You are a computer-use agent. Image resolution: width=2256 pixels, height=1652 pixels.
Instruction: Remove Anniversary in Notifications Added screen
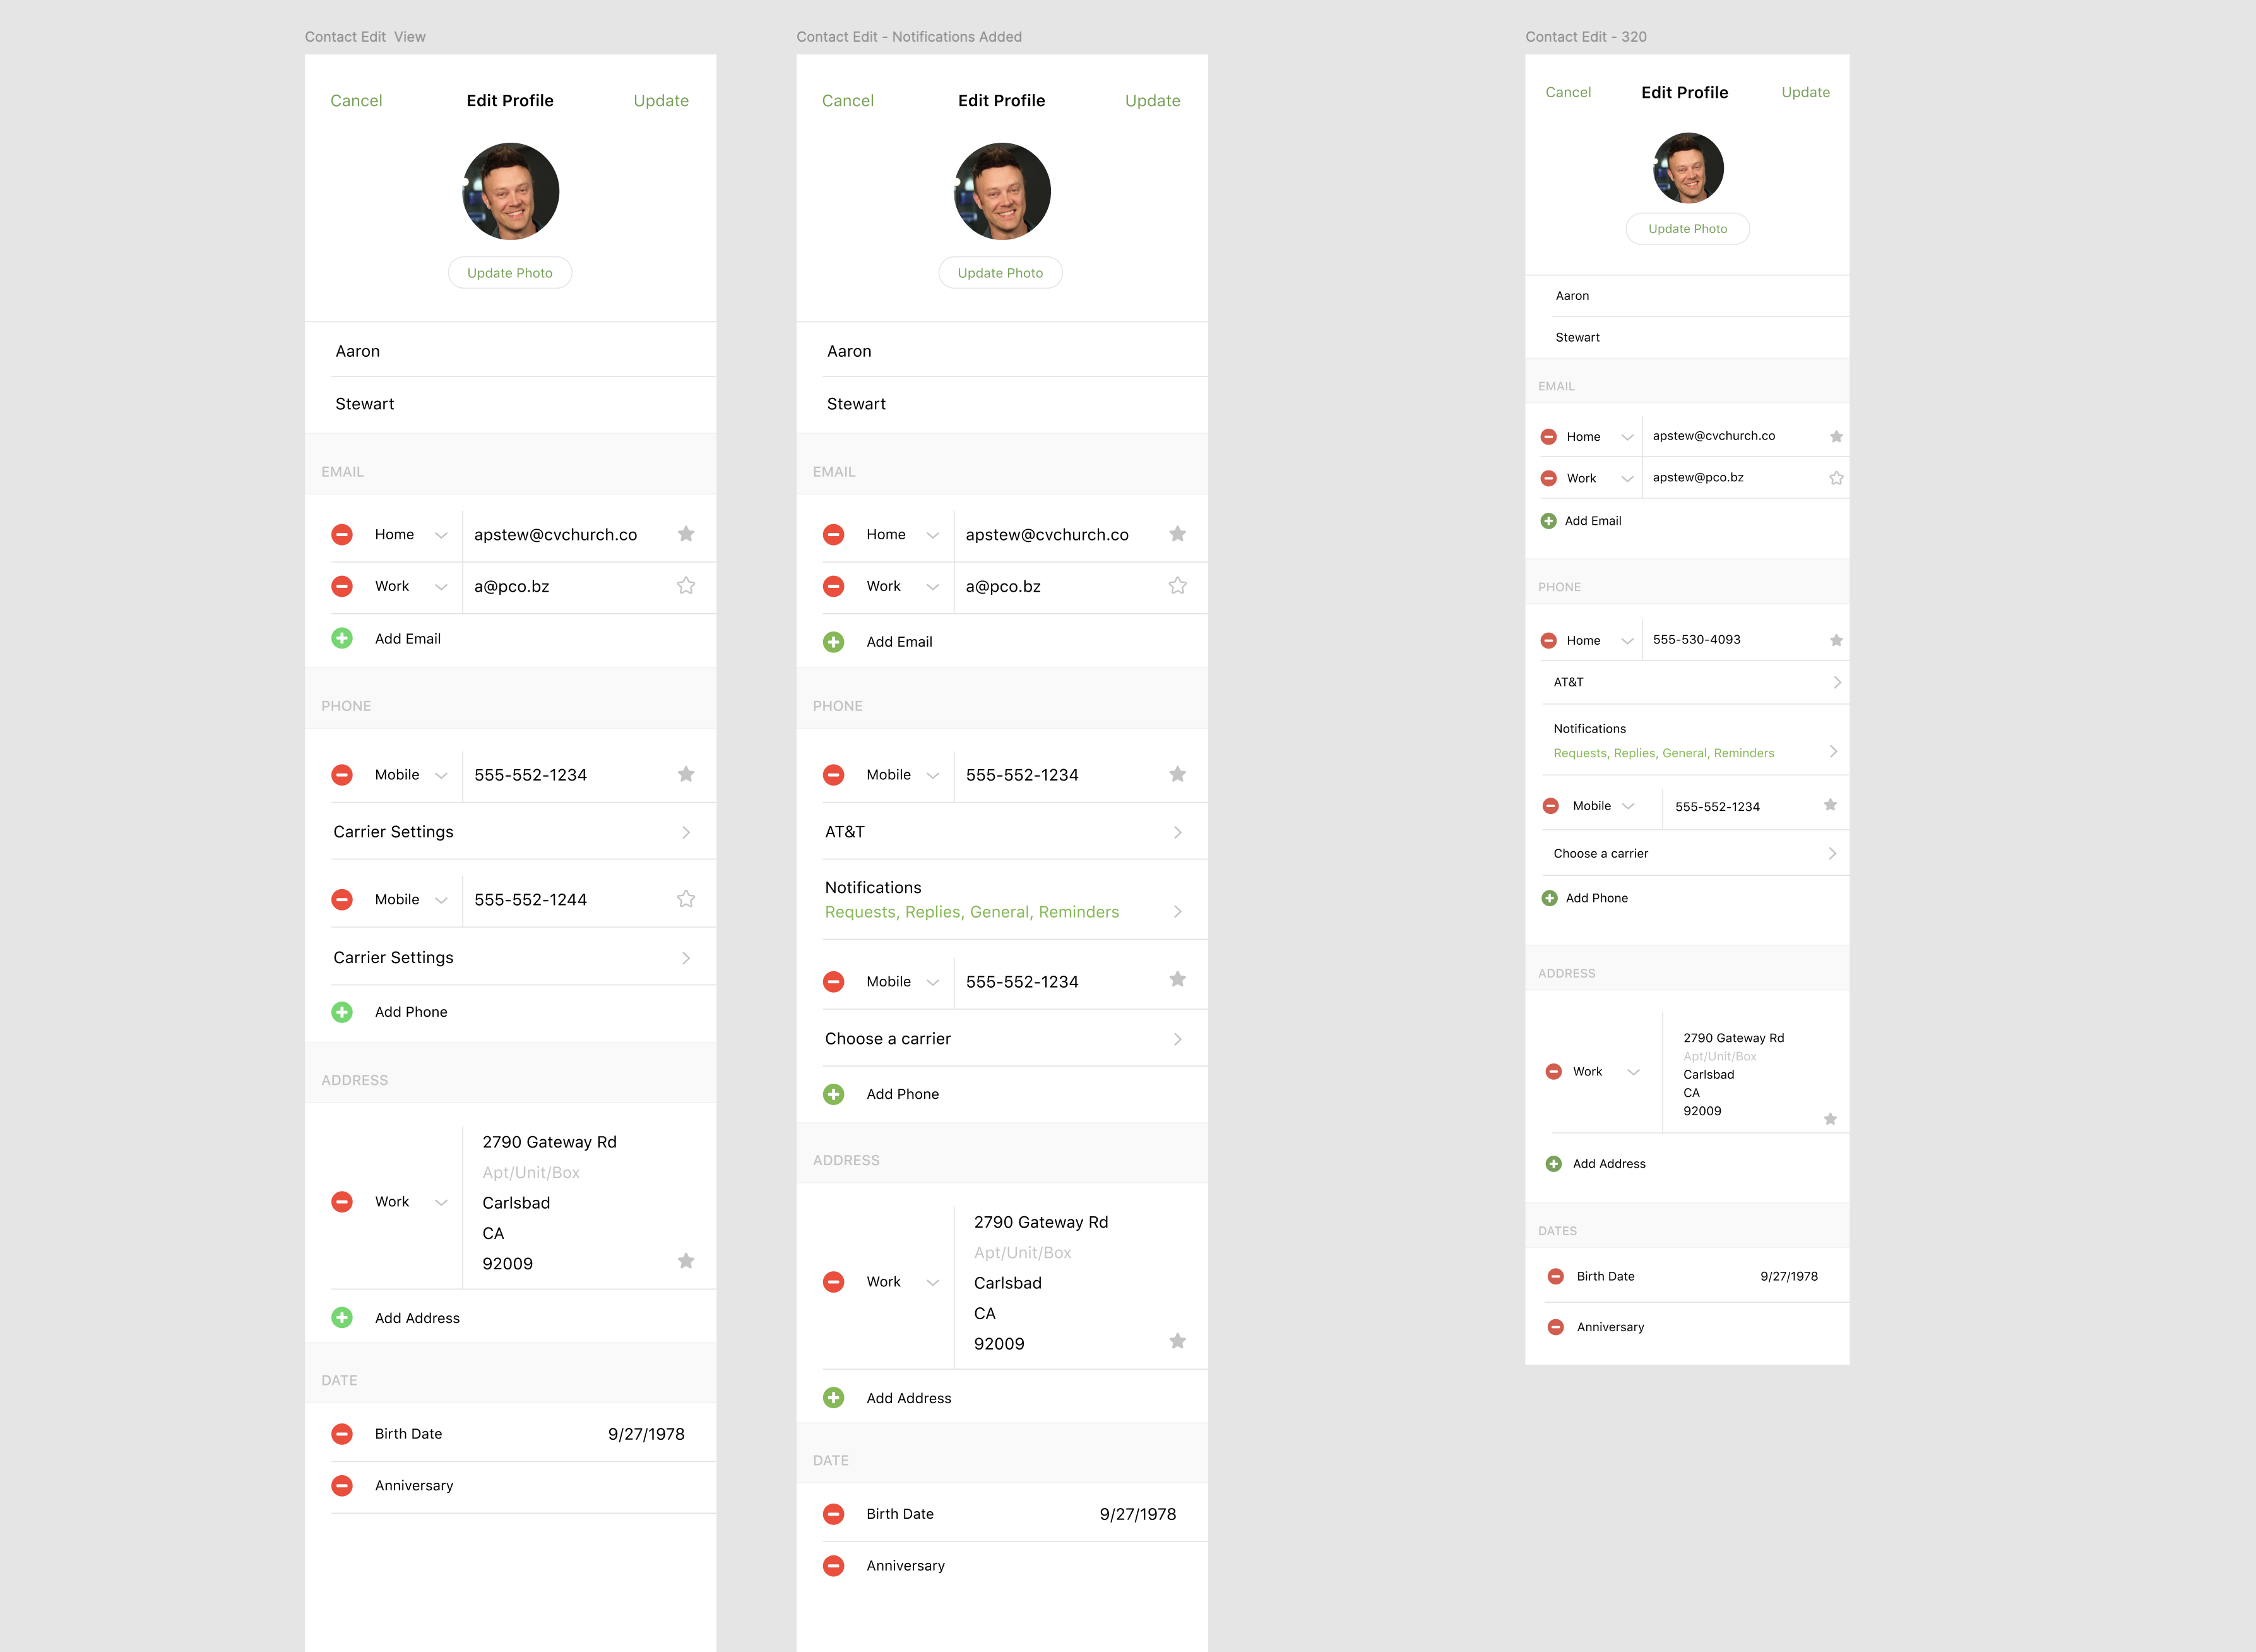point(834,1566)
